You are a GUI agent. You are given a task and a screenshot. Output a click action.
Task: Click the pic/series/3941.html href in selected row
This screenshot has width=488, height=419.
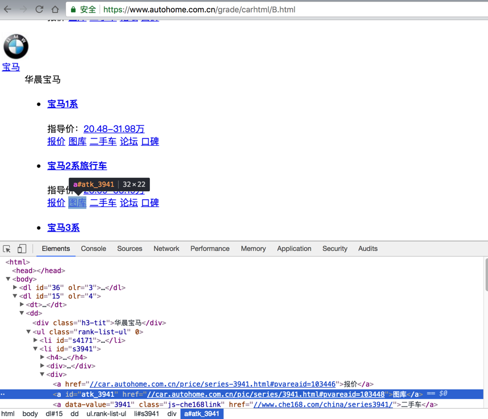pyautogui.click(x=266, y=395)
